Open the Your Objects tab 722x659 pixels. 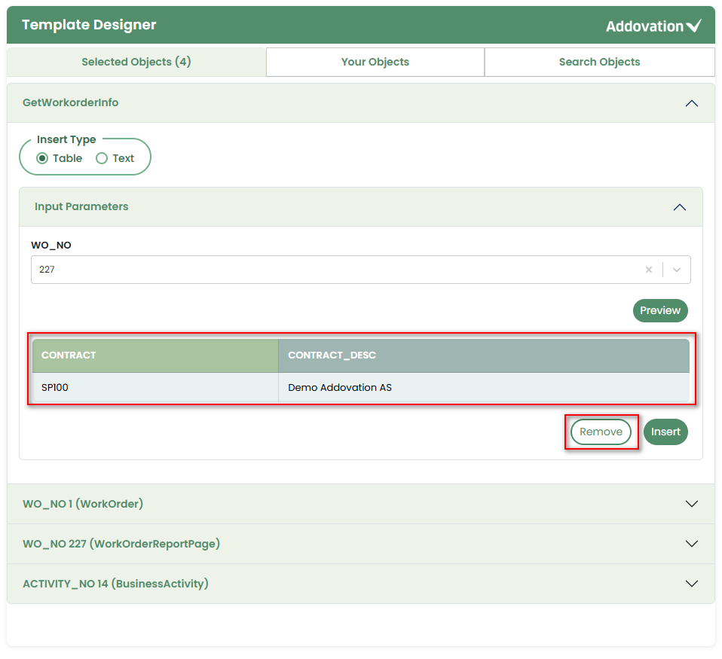coord(375,62)
